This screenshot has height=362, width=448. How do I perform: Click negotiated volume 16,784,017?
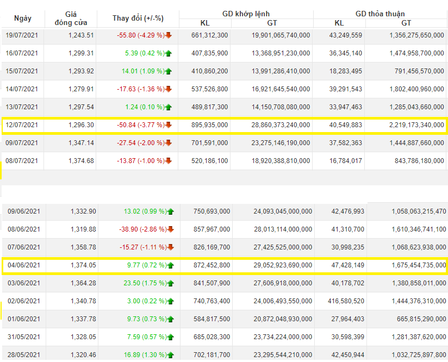point(345,161)
